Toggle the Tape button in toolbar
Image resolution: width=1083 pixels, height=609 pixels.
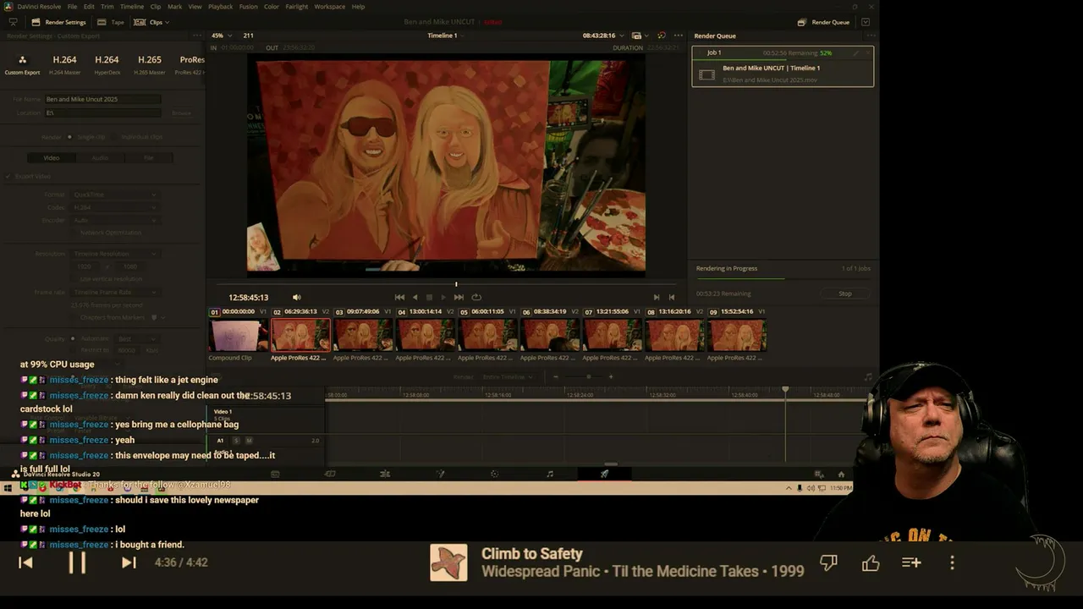click(x=111, y=22)
